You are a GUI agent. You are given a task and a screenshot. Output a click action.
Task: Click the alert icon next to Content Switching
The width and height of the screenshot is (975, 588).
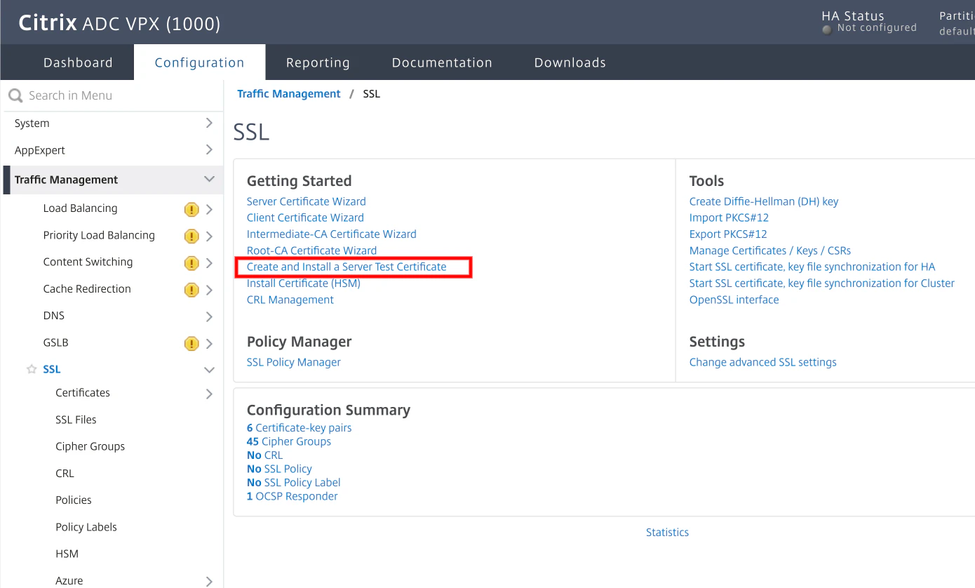[191, 262]
